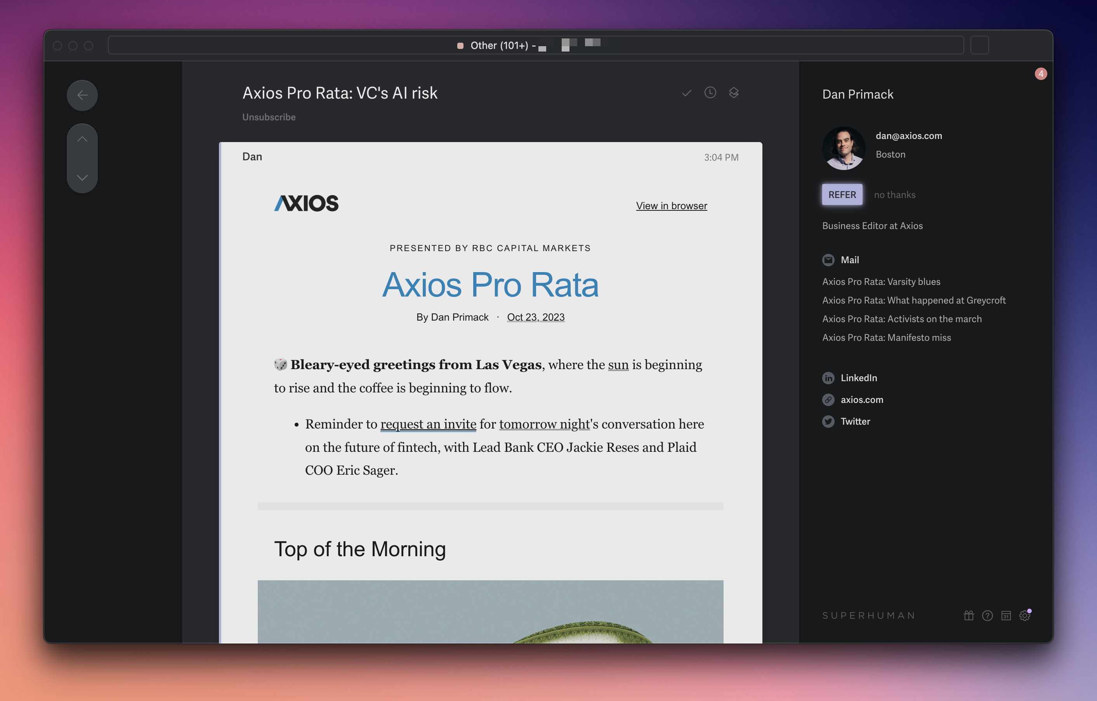Click the 'Axios Pro Rata: Varsity blues' email item

(880, 281)
